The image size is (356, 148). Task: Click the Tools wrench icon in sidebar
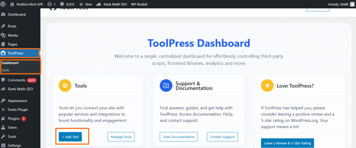(3, 137)
